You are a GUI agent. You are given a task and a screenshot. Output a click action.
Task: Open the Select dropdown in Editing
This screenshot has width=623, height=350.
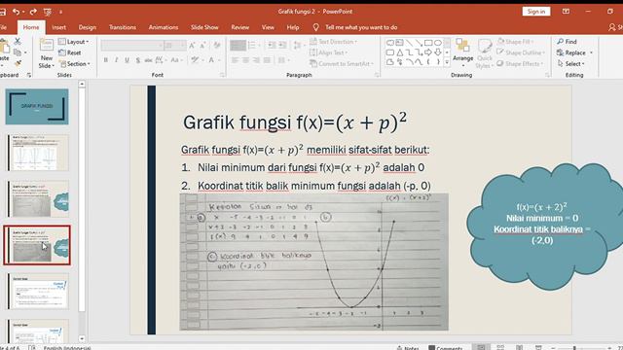point(571,63)
